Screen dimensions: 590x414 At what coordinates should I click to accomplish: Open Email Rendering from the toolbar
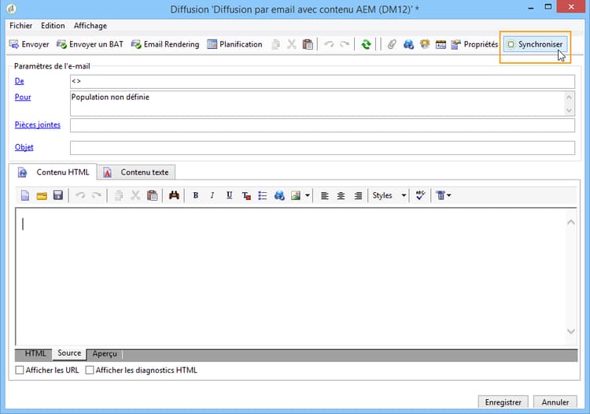click(x=165, y=44)
